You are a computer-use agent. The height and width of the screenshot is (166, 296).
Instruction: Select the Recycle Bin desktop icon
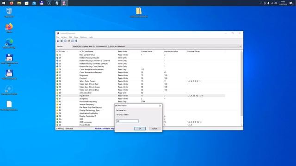(9, 12)
